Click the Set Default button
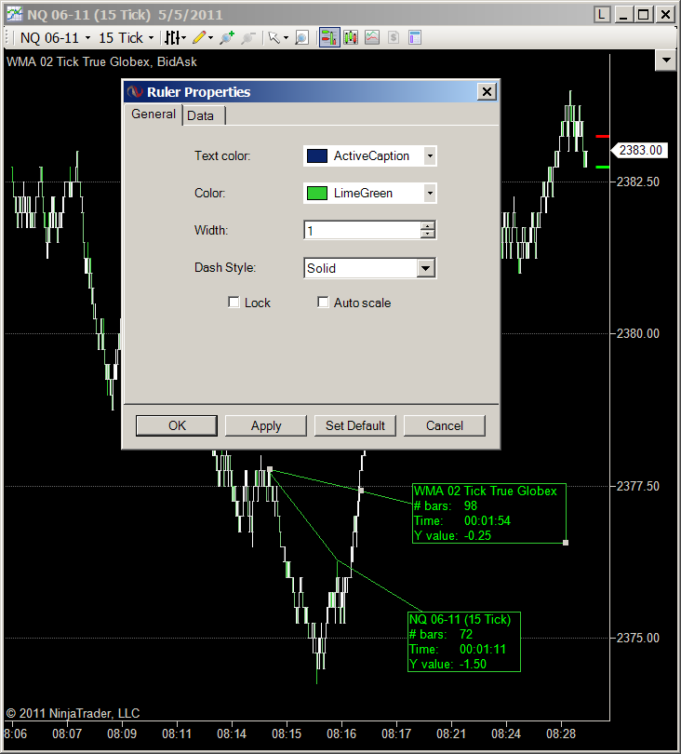The image size is (681, 754). (x=355, y=425)
